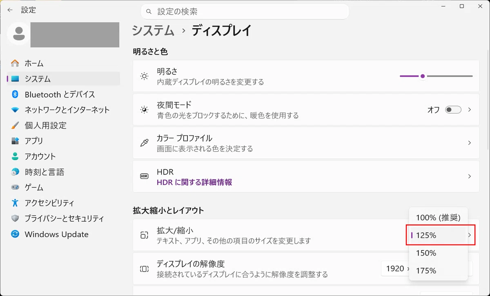This screenshot has width=490, height=296.
Task: Open ホーム in the sidebar
Action: (x=63, y=63)
